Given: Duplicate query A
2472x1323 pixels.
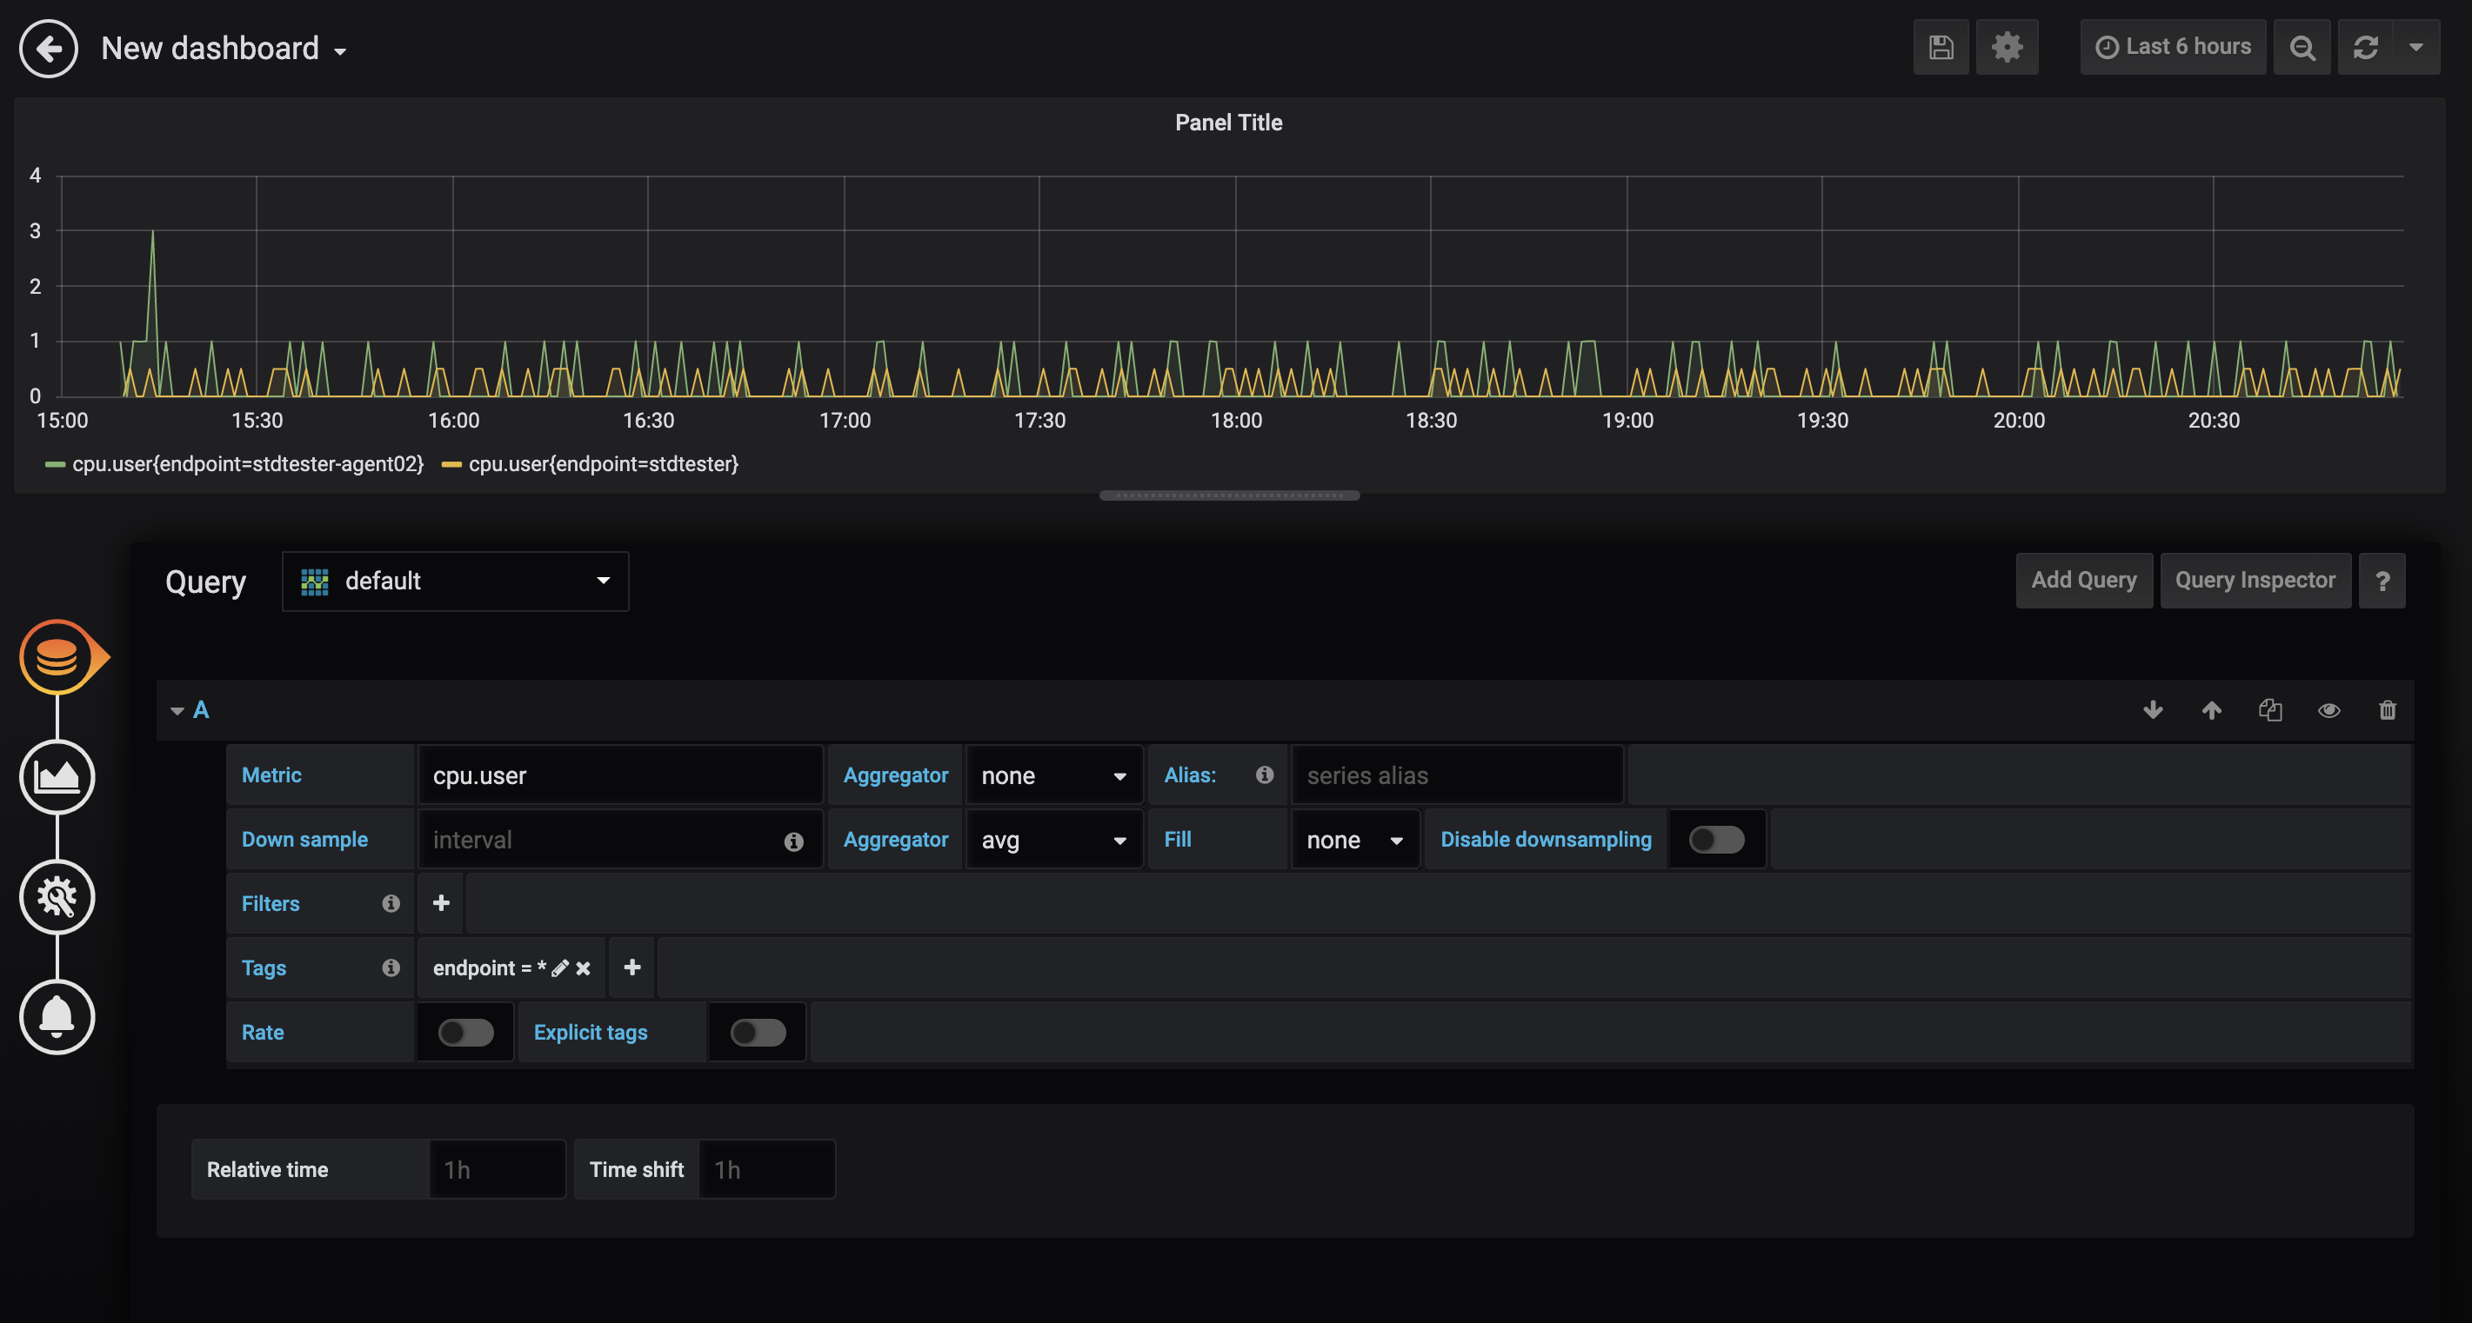Looking at the screenshot, I should point(2269,710).
